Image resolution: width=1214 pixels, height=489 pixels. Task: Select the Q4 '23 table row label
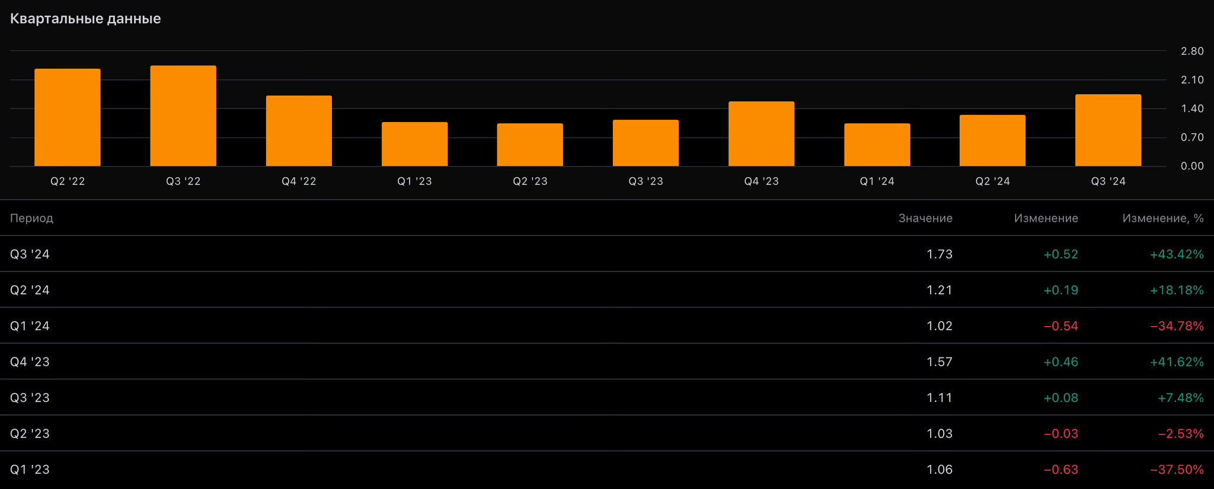tap(30, 362)
